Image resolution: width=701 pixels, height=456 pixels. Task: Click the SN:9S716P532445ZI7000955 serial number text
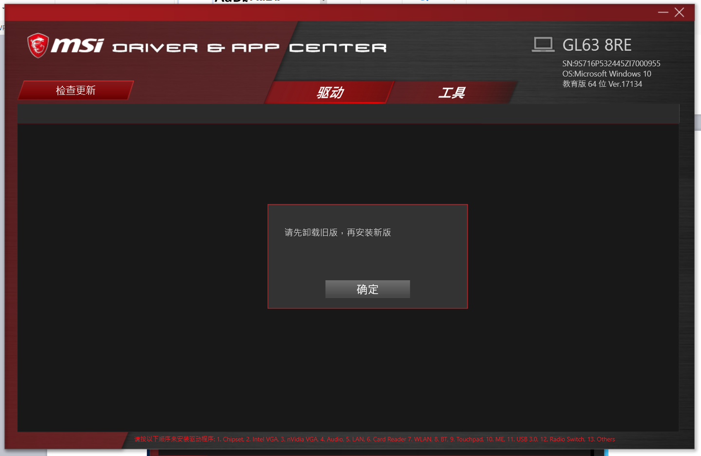tap(611, 63)
